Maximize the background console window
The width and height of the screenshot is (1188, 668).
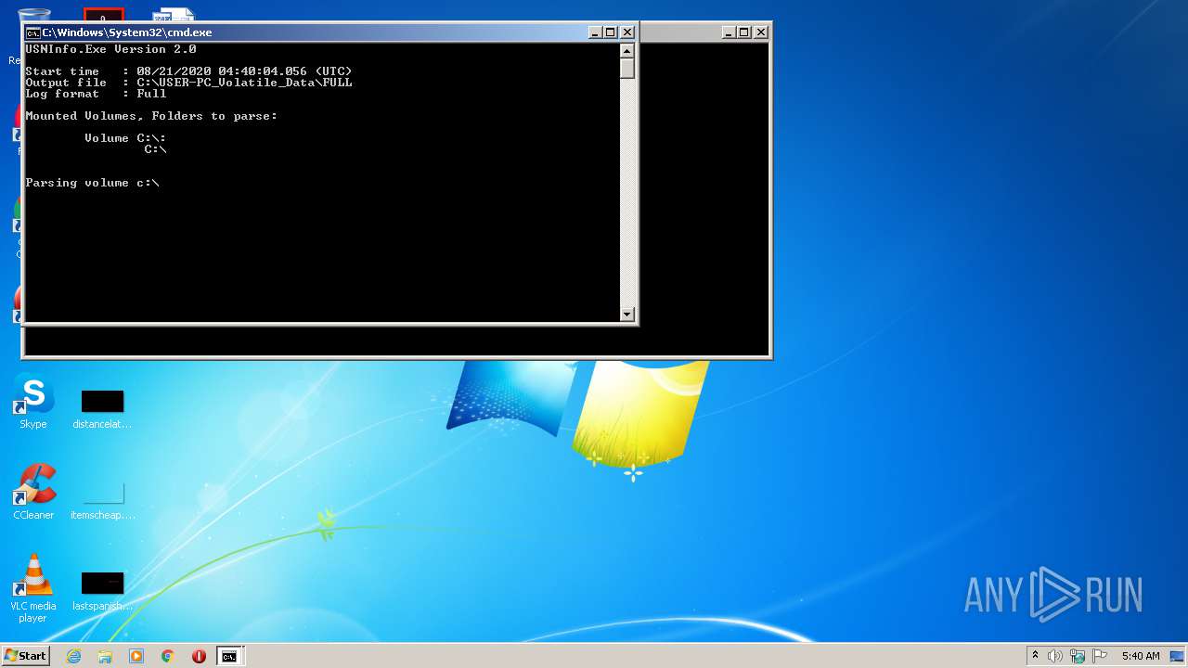pyautogui.click(x=744, y=32)
